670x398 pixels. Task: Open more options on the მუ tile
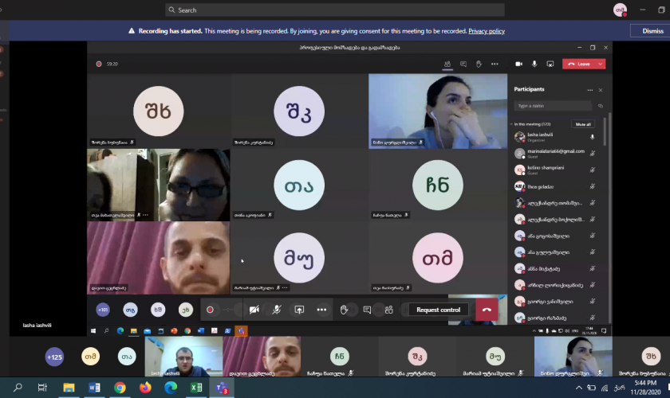[285, 288]
